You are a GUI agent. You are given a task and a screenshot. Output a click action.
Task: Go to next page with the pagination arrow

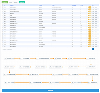point(97,49)
